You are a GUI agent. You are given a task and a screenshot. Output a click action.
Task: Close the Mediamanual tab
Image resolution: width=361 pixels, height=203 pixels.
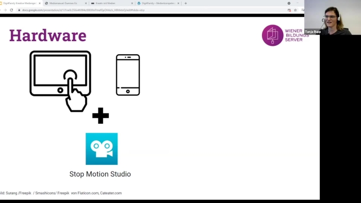(x=86, y=4)
